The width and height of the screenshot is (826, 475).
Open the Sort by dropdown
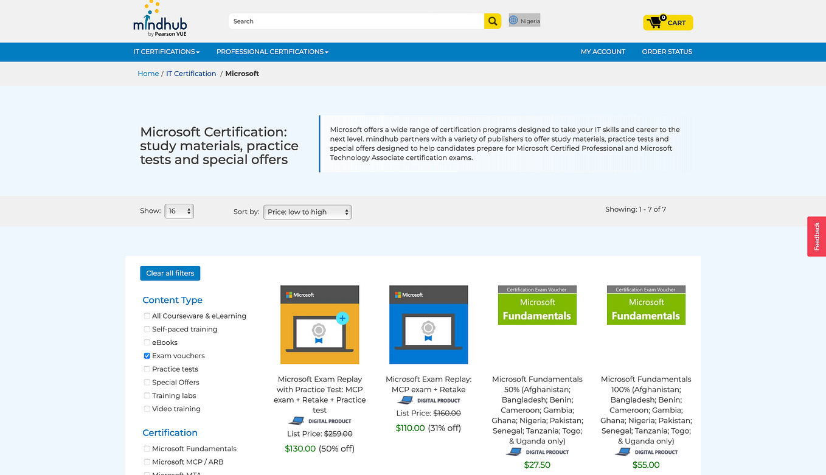[x=307, y=212]
